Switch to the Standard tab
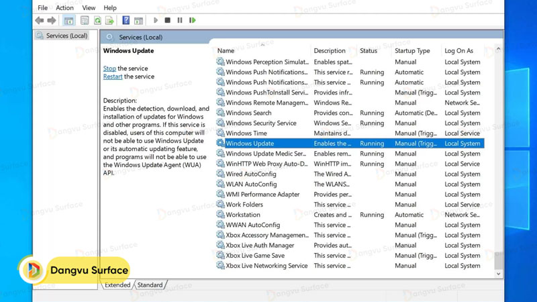537x302 pixels. [150, 285]
